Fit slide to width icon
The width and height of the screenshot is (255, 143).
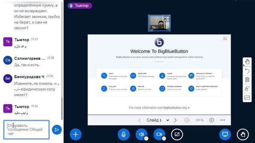(x=222, y=120)
